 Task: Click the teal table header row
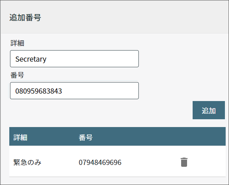point(117,136)
